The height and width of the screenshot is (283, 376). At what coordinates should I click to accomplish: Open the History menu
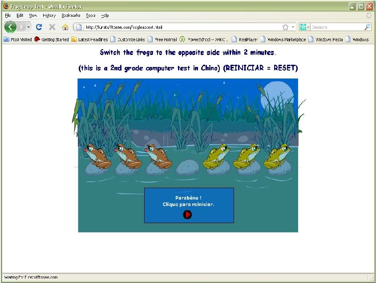tap(49, 15)
